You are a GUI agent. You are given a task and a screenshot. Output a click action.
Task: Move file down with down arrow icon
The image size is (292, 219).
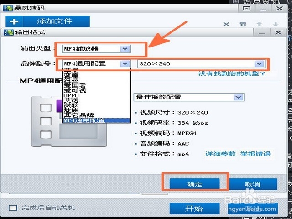tap(276, 24)
